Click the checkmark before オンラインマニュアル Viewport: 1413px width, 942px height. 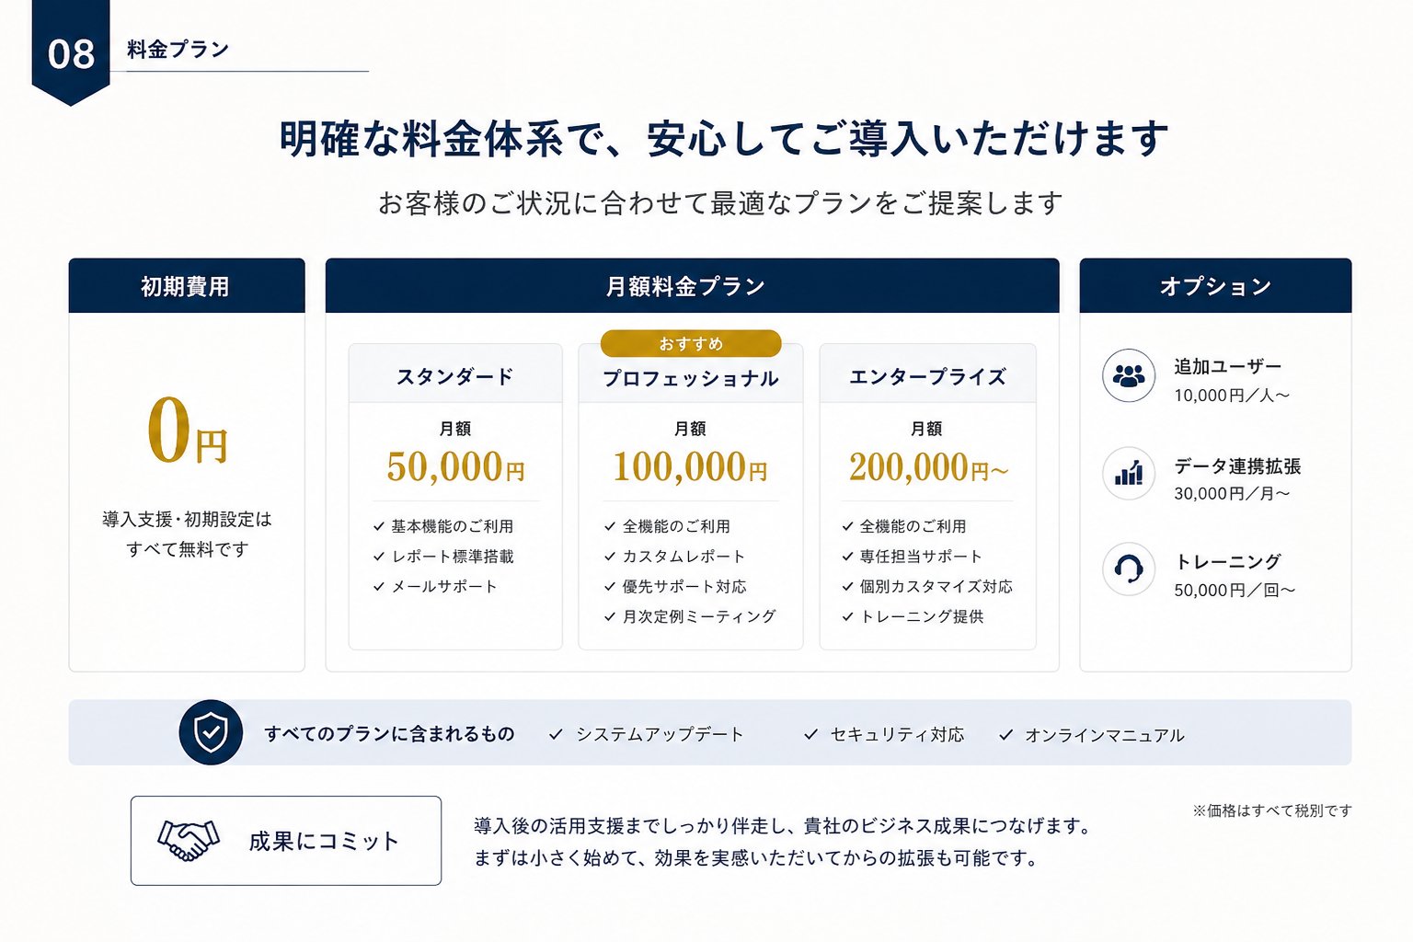[x=1005, y=734]
